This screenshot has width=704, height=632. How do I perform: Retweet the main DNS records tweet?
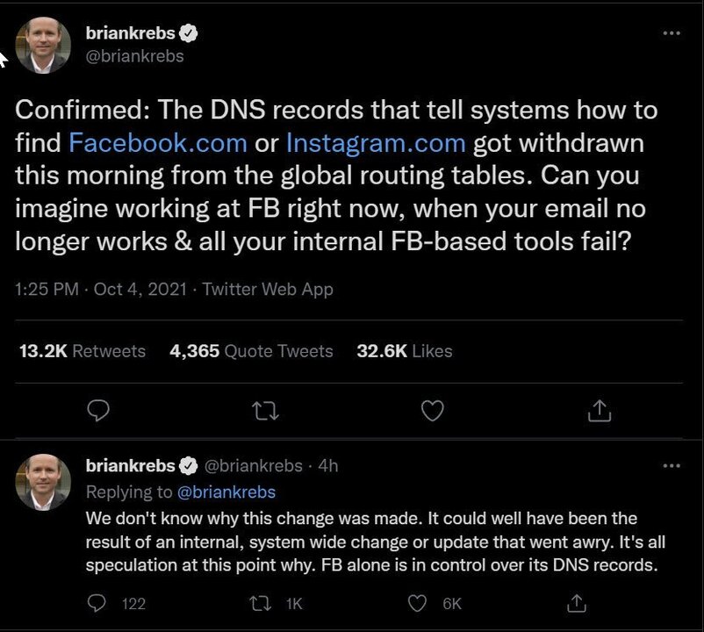click(x=264, y=409)
